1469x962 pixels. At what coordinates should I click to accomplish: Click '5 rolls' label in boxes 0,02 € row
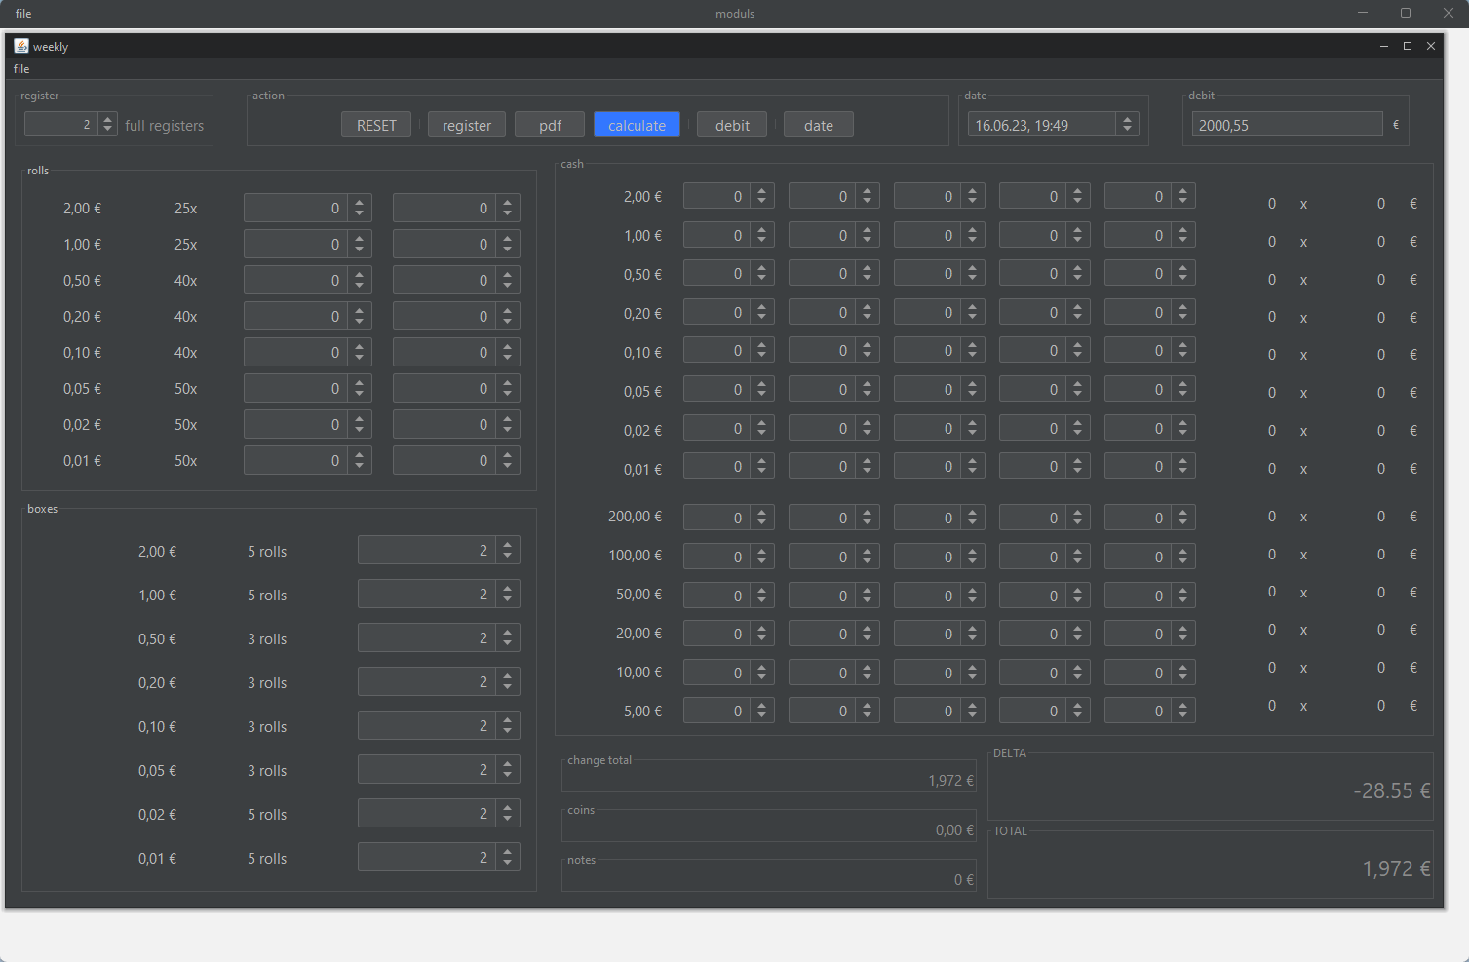pyautogui.click(x=267, y=814)
